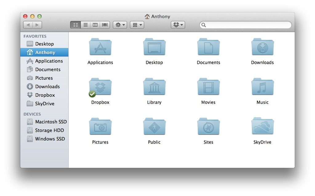Open the gear Action menu
Screen dimensions: 315x196
coord(120,25)
